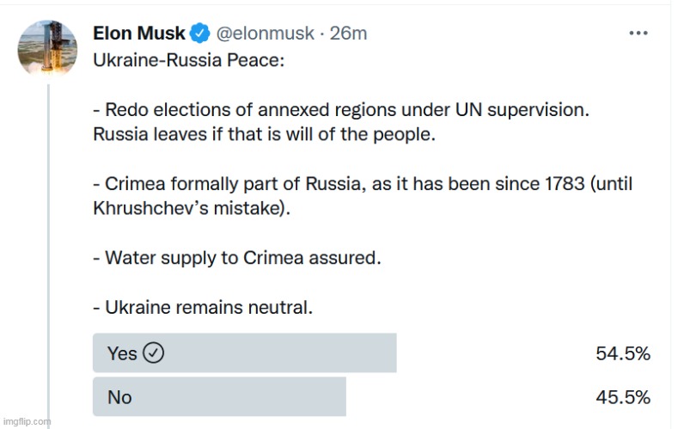
Task: Select the Yes poll option
Action: tap(245, 352)
